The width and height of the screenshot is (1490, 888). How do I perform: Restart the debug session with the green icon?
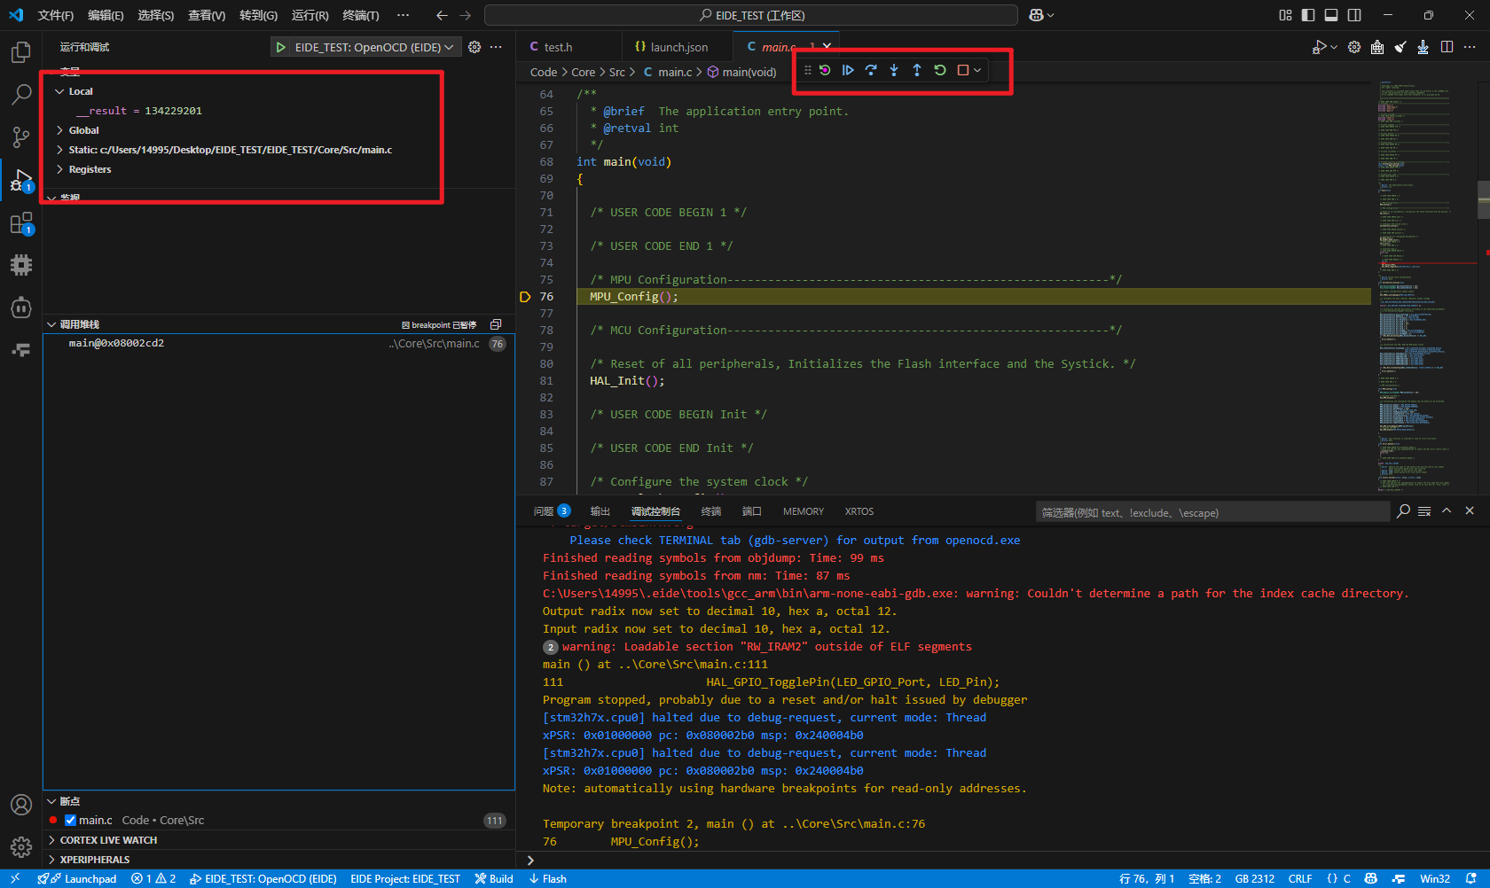(940, 70)
